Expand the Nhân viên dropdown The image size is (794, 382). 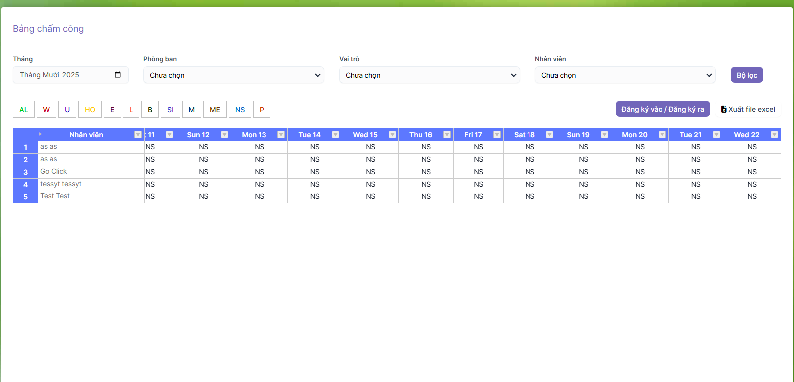click(x=625, y=75)
